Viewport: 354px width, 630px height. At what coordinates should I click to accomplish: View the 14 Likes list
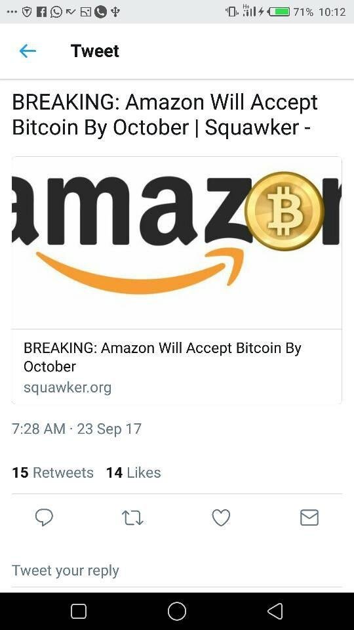(133, 472)
